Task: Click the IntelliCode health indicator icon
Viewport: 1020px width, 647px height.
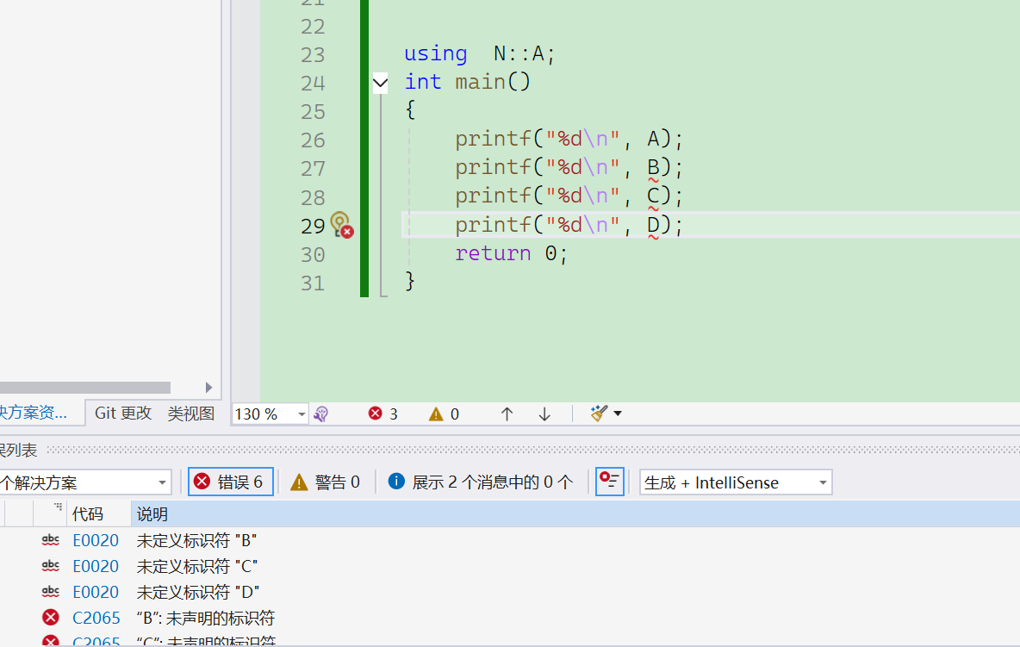Action: click(x=320, y=414)
